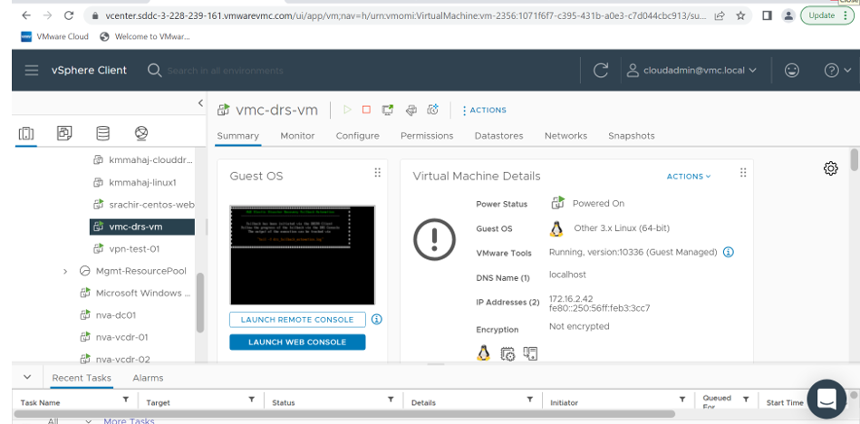Click LAUNCH REMOTE CONSOLE button
Image resolution: width=860 pixels, height=424 pixels.
pos(297,320)
